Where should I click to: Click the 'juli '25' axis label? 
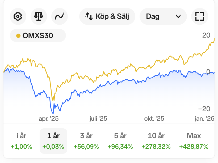point(98,119)
